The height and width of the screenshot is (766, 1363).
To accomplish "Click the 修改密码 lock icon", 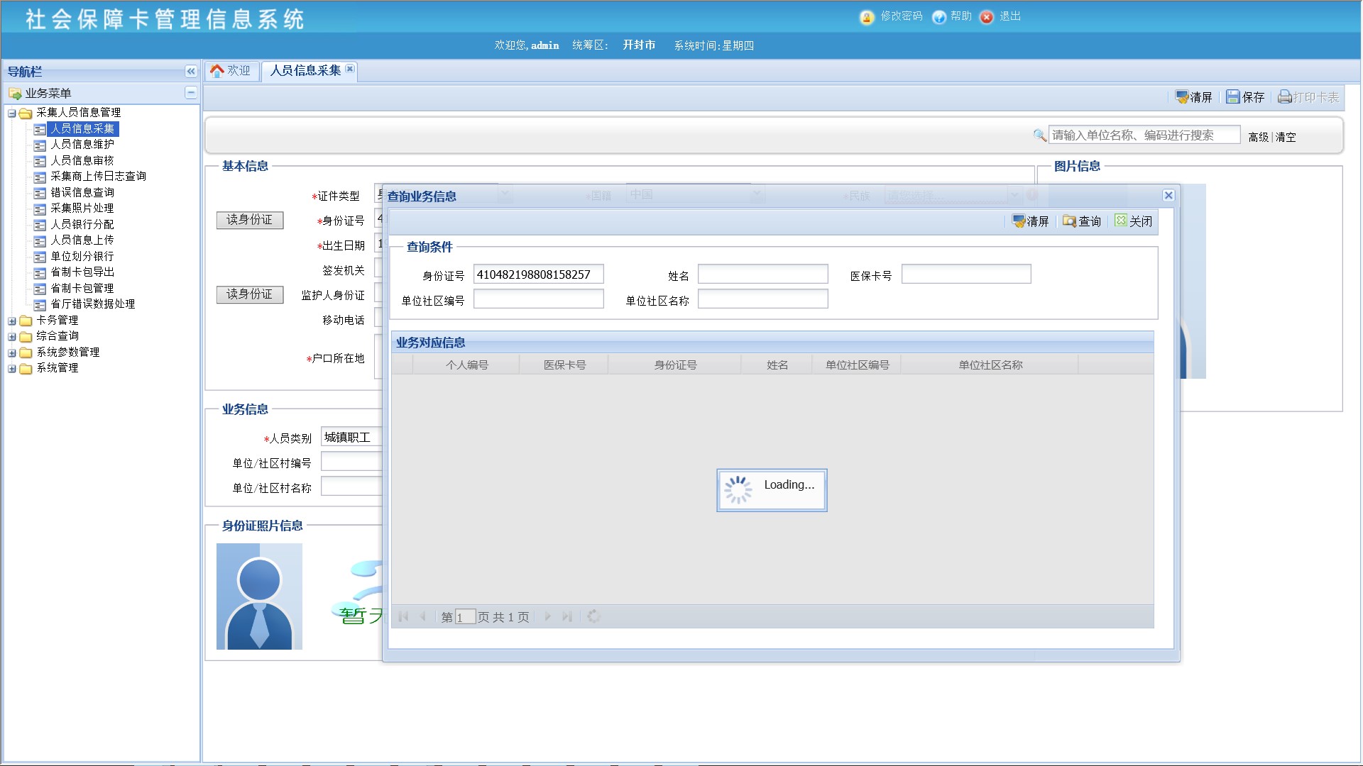I will [x=866, y=17].
